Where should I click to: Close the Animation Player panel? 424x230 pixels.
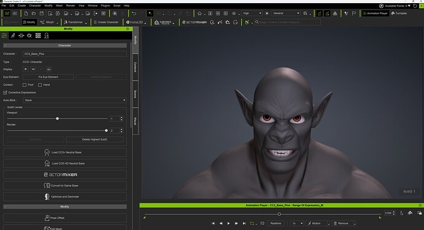(x=420, y=205)
